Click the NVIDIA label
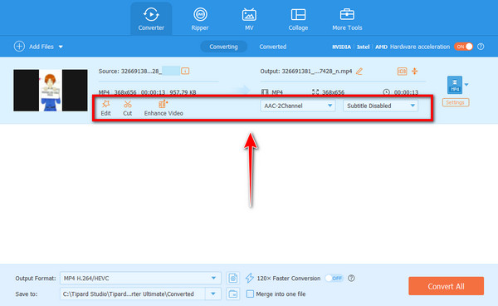 tap(341, 47)
